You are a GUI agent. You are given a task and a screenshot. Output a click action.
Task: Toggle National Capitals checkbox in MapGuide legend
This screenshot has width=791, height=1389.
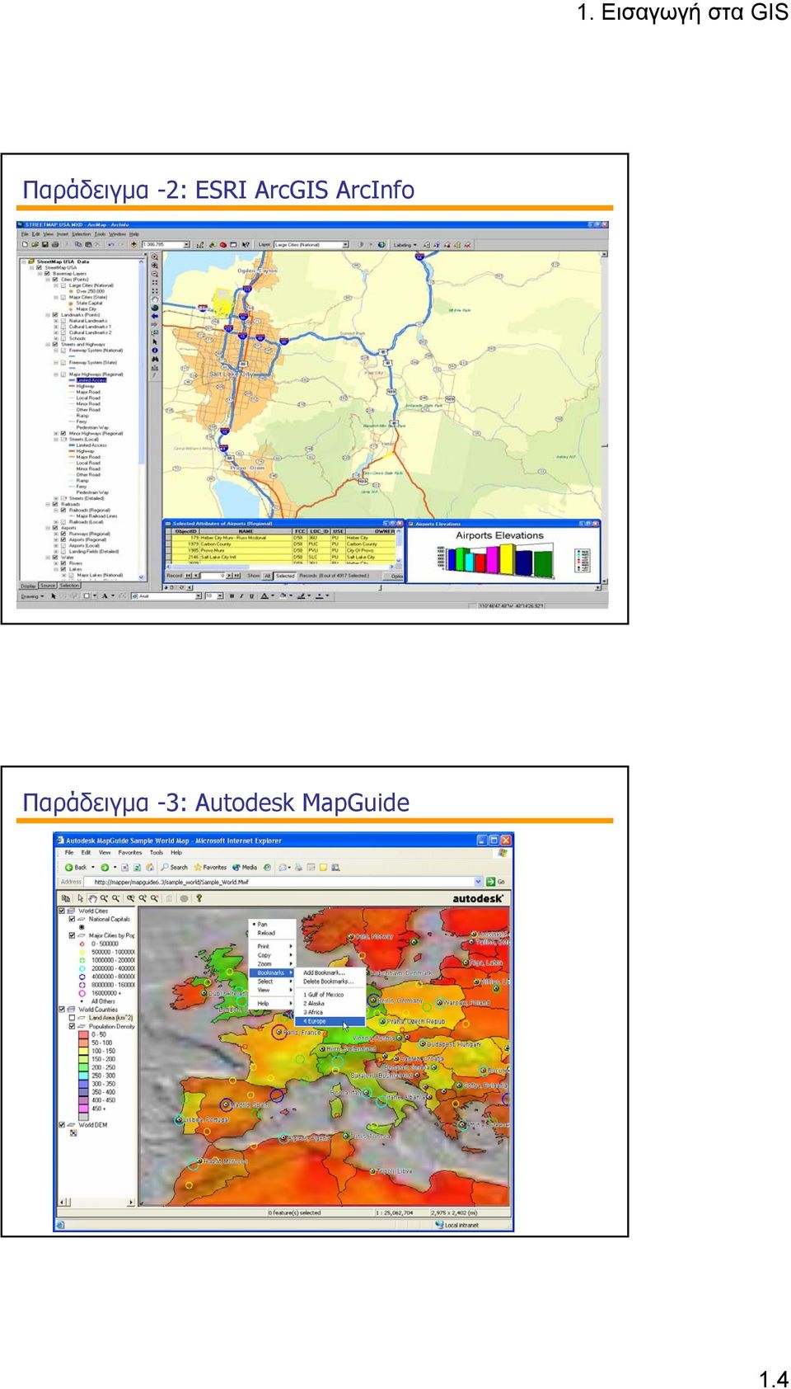click(72, 919)
